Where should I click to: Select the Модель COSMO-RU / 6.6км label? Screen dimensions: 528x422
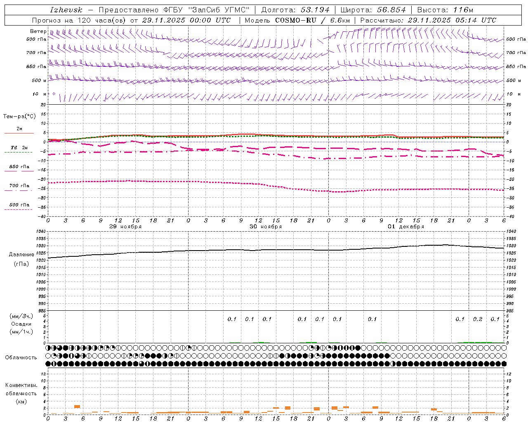pyautogui.click(x=297, y=20)
